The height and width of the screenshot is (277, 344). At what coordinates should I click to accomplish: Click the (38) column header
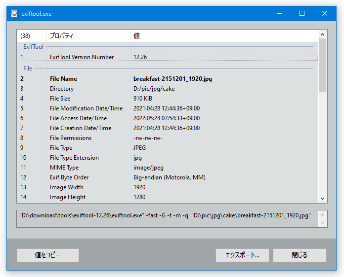[x=32, y=35]
